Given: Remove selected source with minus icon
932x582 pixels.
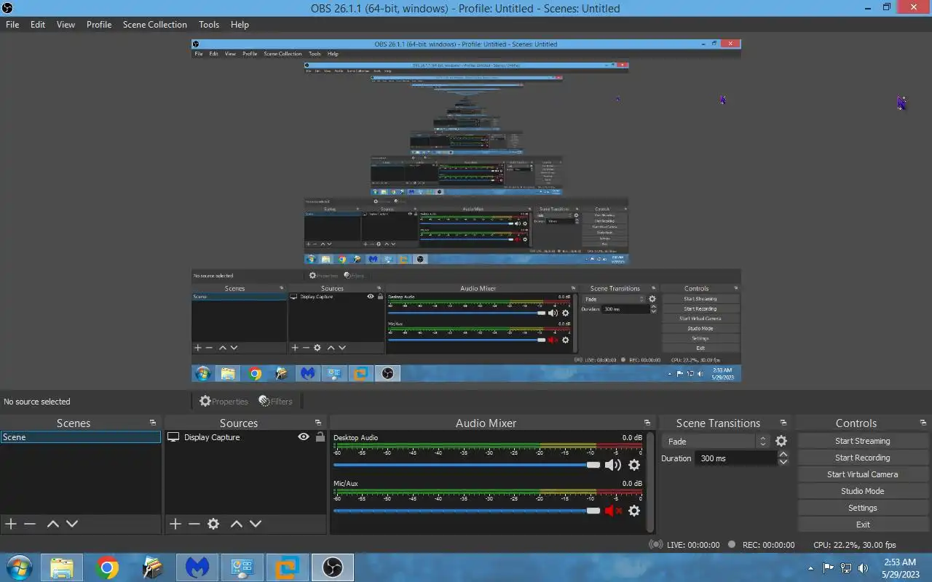Looking at the screenshot, I should click(x=194, y=524).
